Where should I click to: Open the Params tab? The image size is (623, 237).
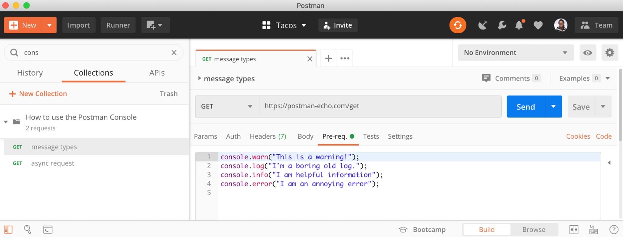(x=206, y=136)
